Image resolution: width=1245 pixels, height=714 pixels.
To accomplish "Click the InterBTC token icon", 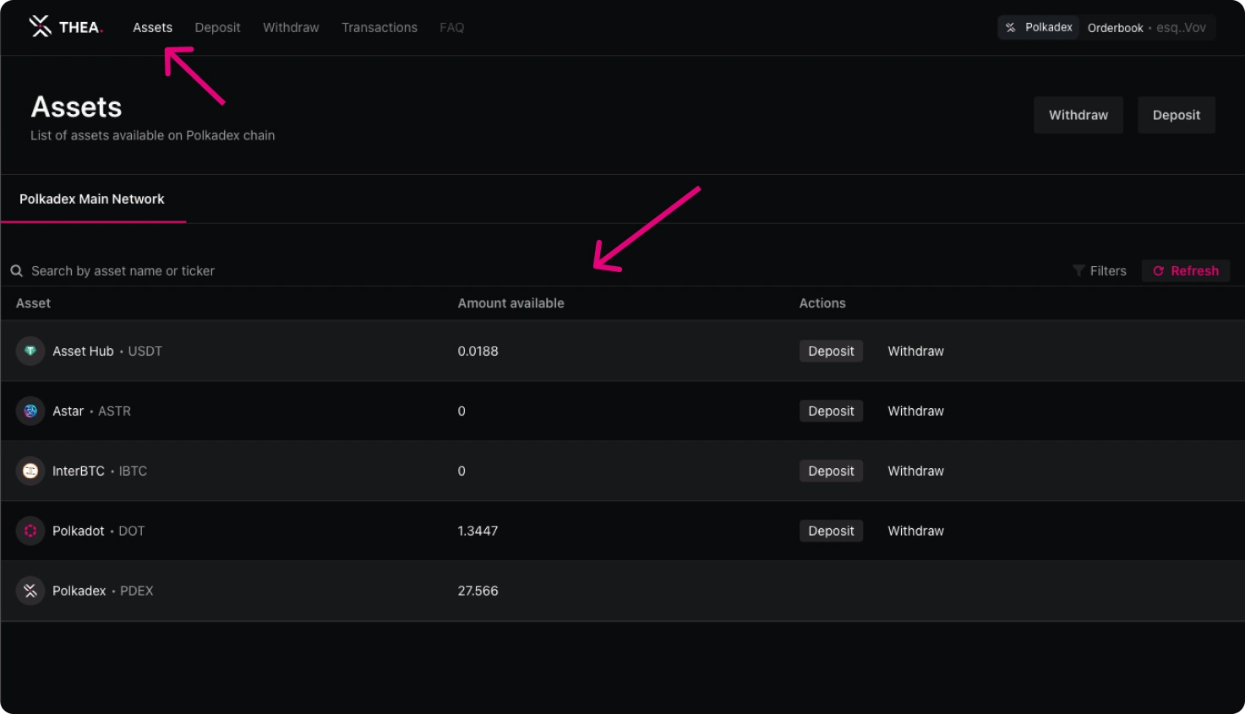I will tap(30, 471).
